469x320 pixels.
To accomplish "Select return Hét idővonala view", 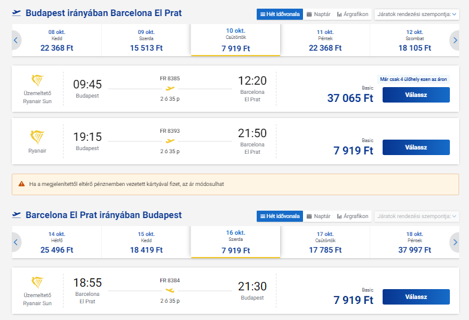I will point(280,216).
